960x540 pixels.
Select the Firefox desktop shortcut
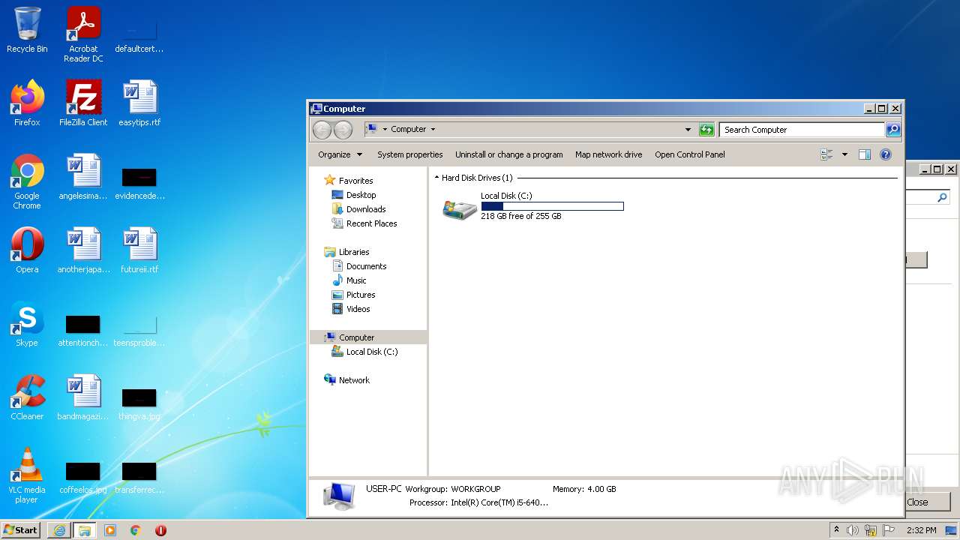tap(27, 103)
